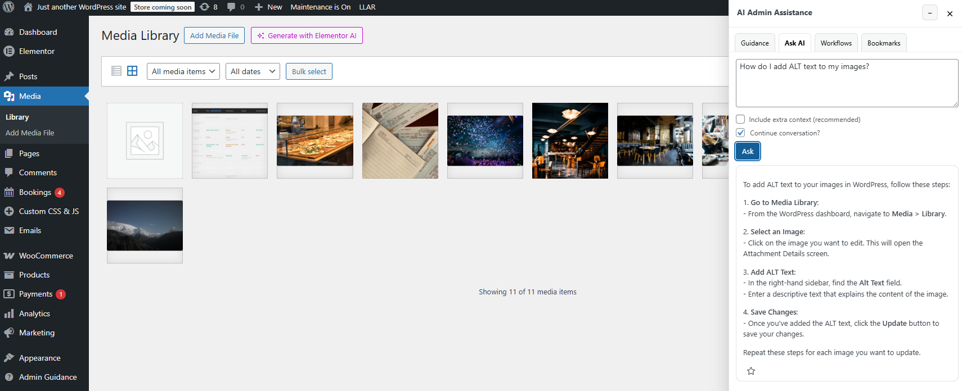Minimize the AI Admin Assistance panel

pos(930,13)
